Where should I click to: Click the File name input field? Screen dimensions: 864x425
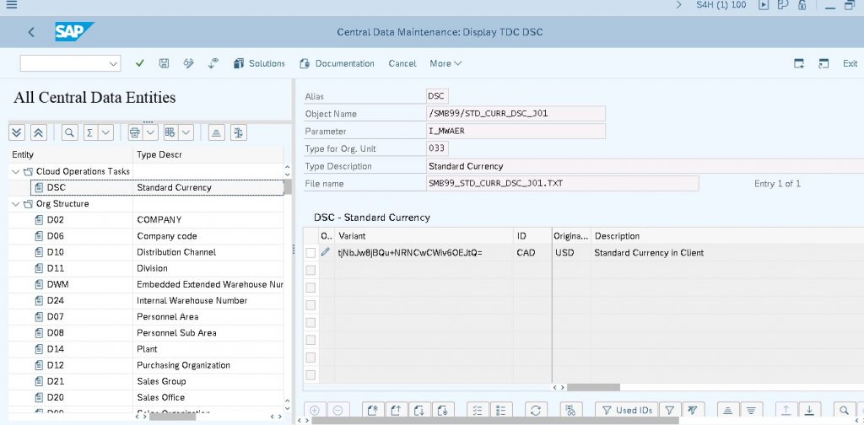[x=562, y=183]
